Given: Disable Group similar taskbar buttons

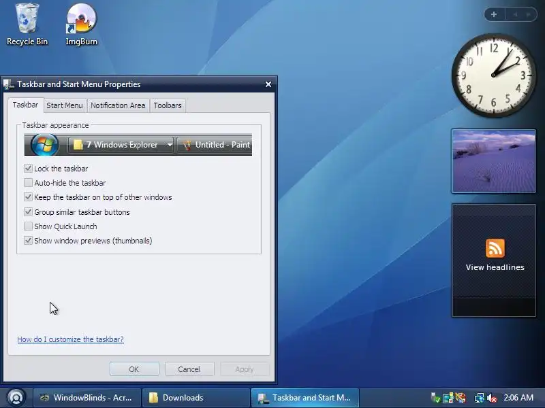Looking at the screenshot, I should tap(28, 211).
